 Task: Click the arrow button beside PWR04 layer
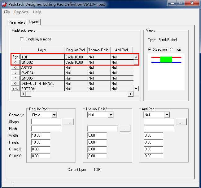[x=15, y=73]
